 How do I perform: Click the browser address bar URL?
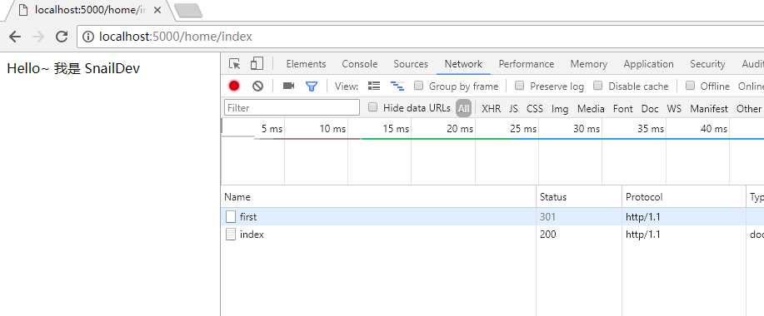176,37
